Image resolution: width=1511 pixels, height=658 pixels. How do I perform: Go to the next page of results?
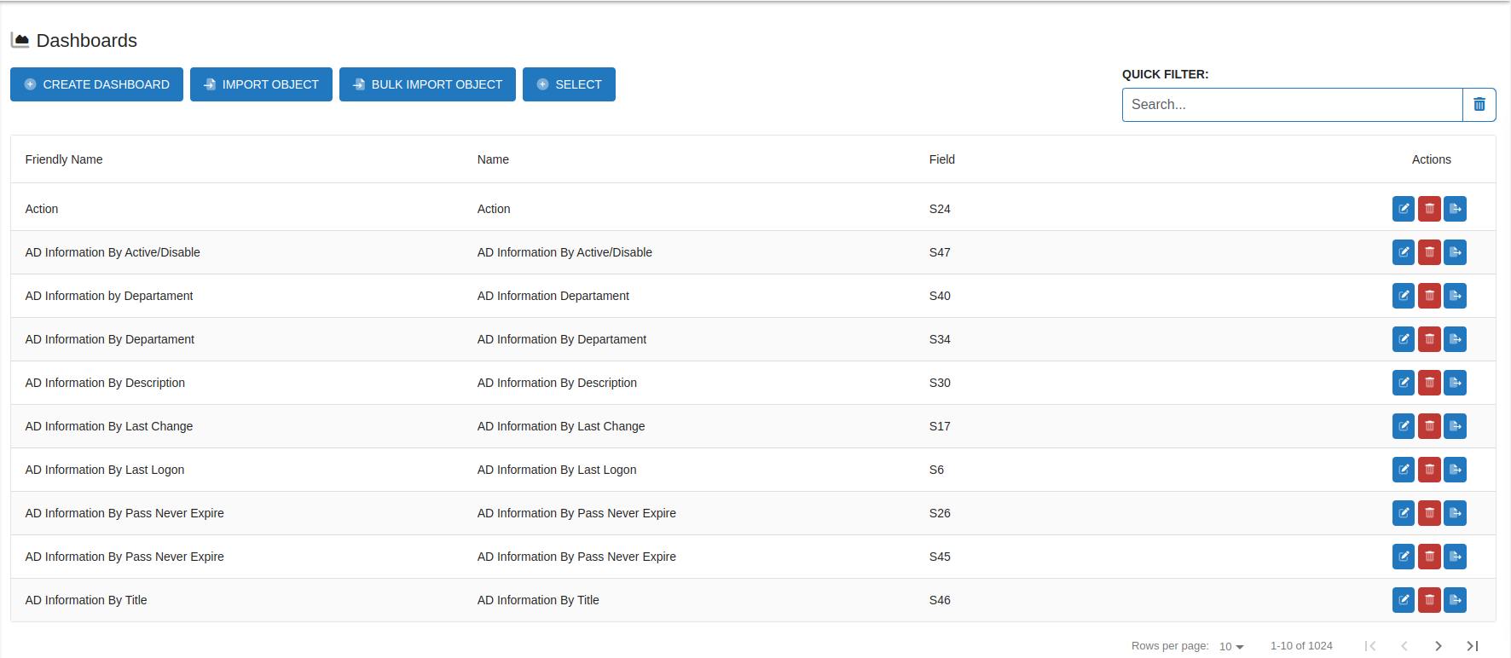click(x=1439, y=646)
